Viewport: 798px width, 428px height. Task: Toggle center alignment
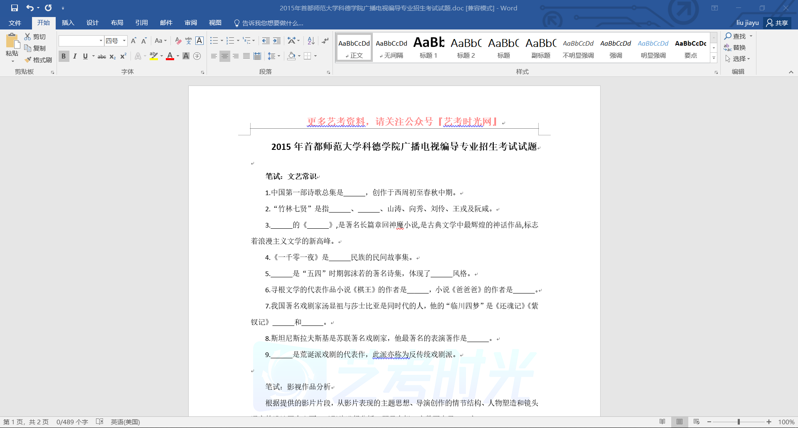point(225,56)
